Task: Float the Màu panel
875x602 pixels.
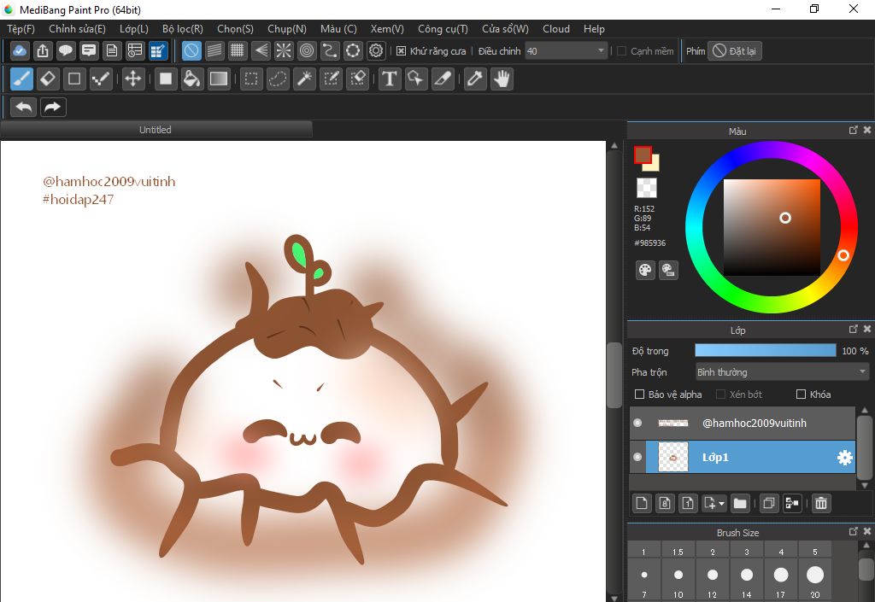Action: click(x=853, y=130)
